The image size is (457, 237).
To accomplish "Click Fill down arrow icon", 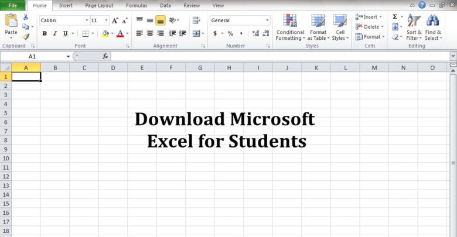I will tap(395, 27).
